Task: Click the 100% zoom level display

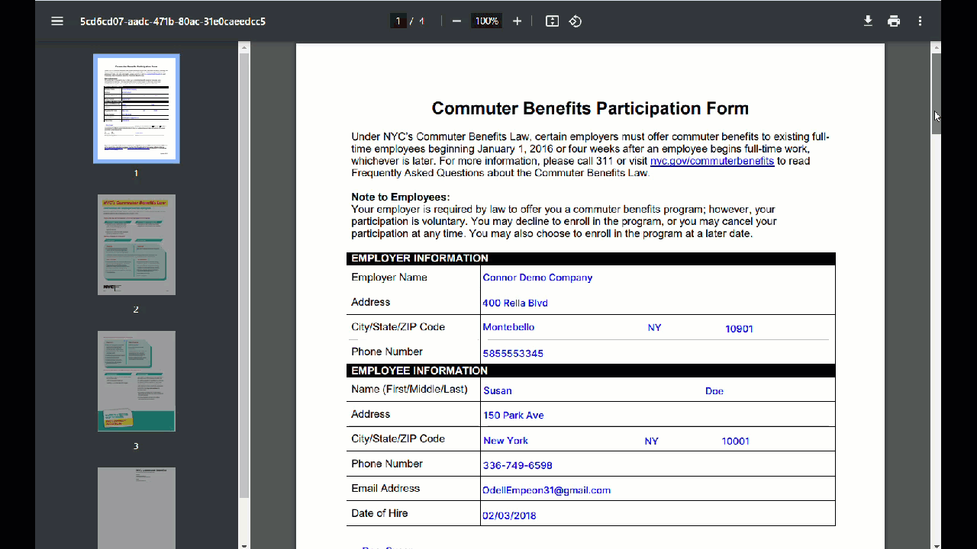Action: coord(486,21)
